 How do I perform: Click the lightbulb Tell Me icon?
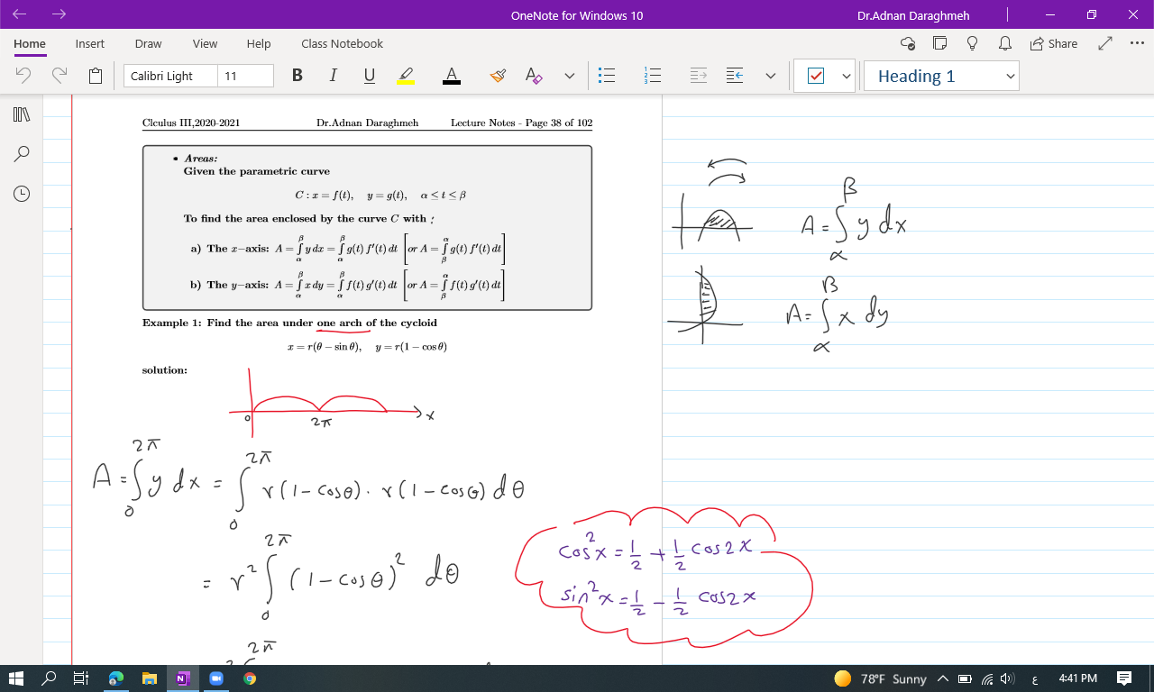click(972, 43)
